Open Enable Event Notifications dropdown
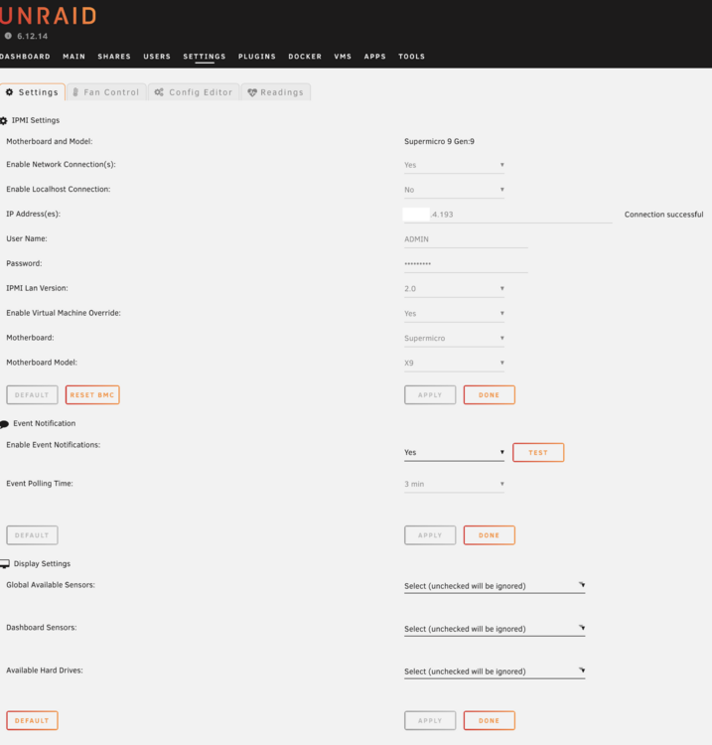 pyautogui.click(x=454, y=452)
